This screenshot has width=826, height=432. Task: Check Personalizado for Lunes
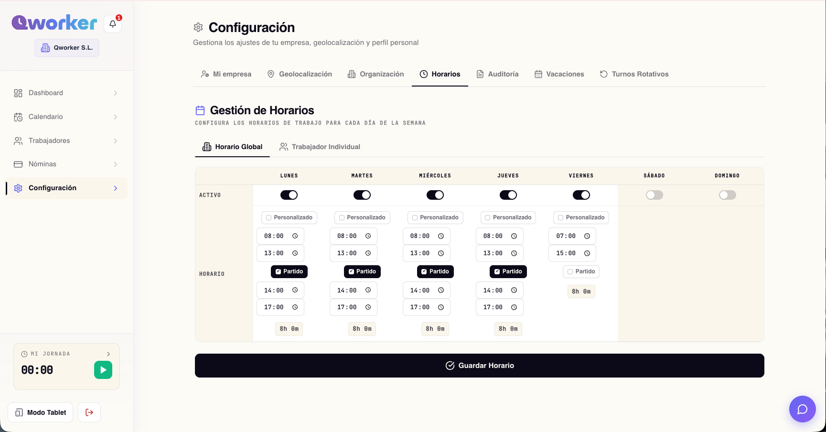(x=269, y=217)
